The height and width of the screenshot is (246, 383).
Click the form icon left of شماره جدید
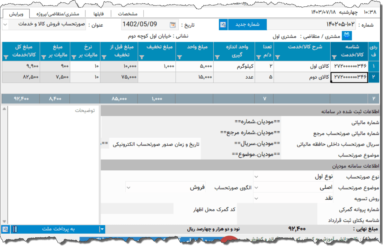pyautogui.click(x=223, y=25)
